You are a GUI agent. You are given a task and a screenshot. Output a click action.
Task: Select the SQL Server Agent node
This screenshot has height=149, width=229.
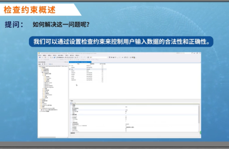pyautogui.click(x=50, y=110)
